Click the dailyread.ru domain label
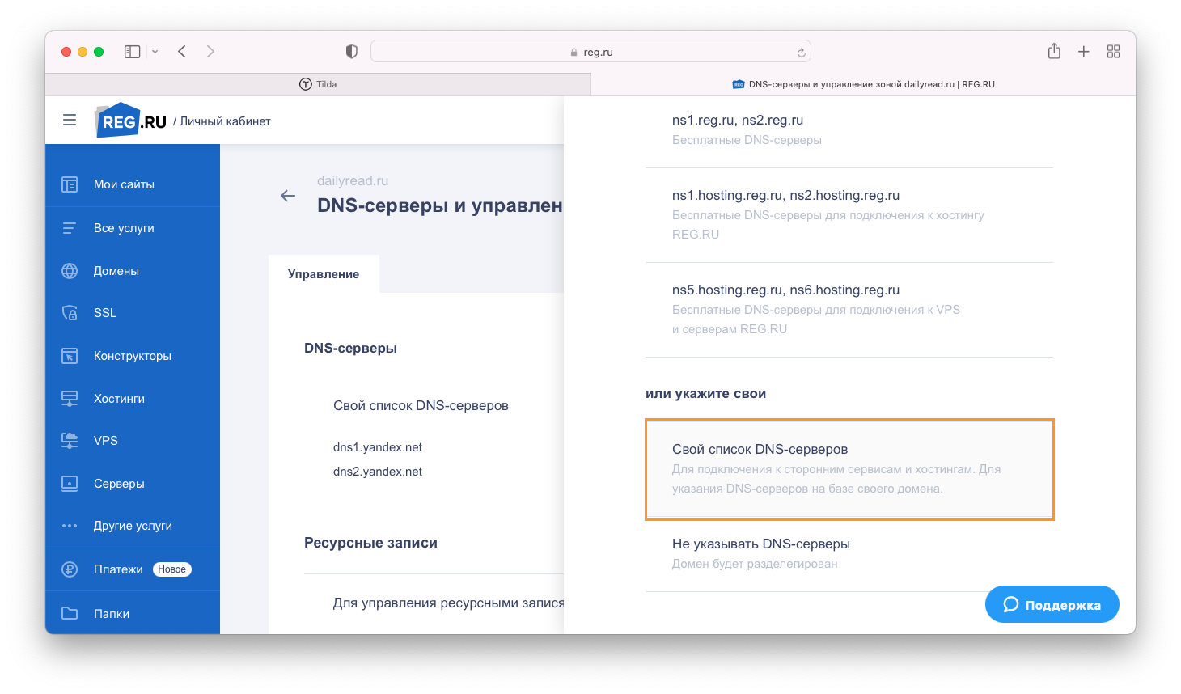The width and height of the screenshot is (1181, 694). click(x=353, y=180)
